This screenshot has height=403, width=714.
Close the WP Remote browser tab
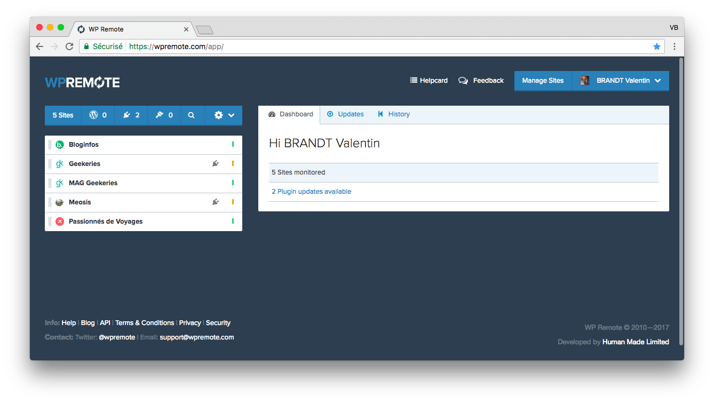pos(186,29)
